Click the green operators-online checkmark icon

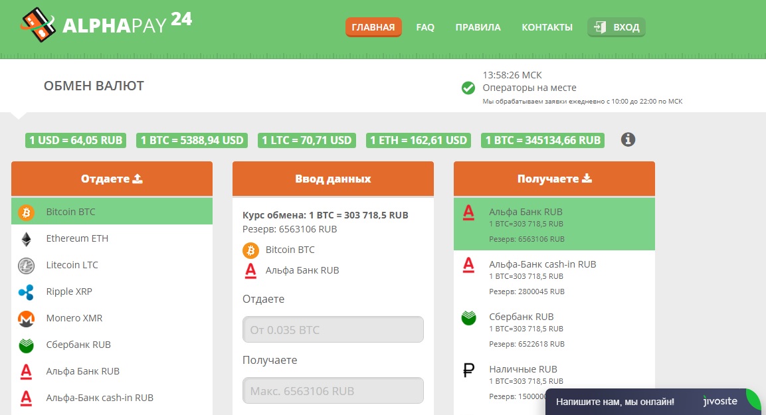[x=468, y=88]
